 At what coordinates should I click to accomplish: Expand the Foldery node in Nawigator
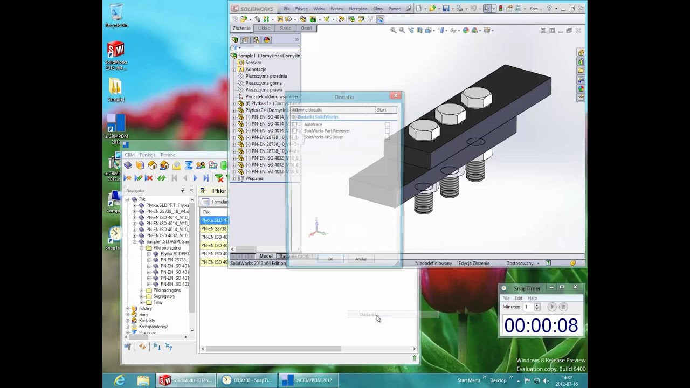click(128, 309)
